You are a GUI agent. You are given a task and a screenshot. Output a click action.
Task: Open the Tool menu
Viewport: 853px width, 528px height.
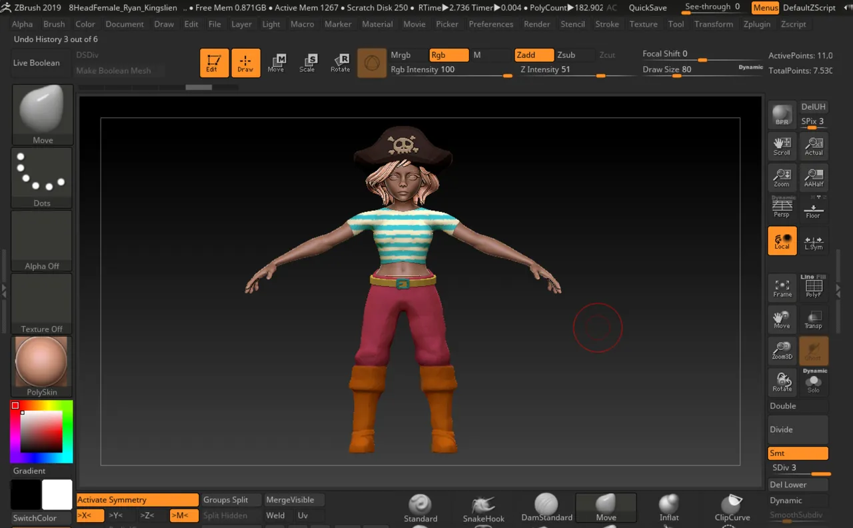pos(676,24)
